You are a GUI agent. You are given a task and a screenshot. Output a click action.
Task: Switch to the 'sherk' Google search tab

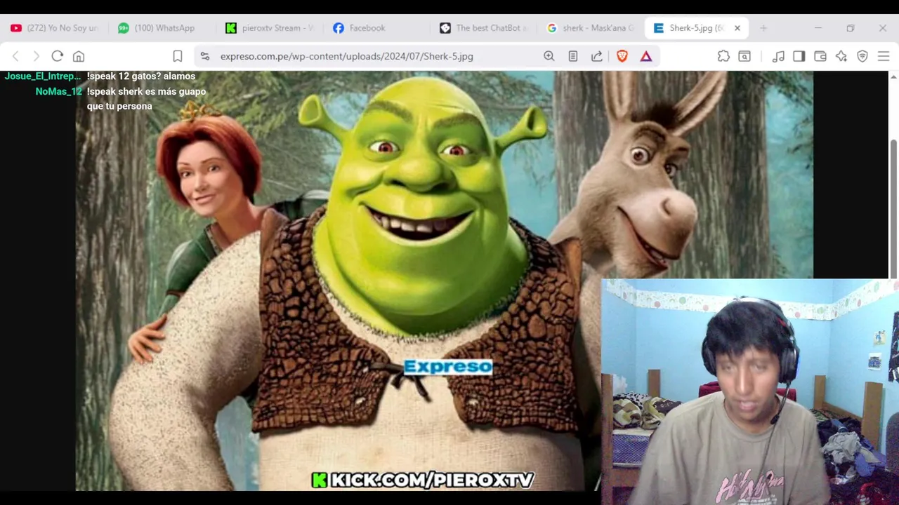pyautogui.click(x=591, y=28)
